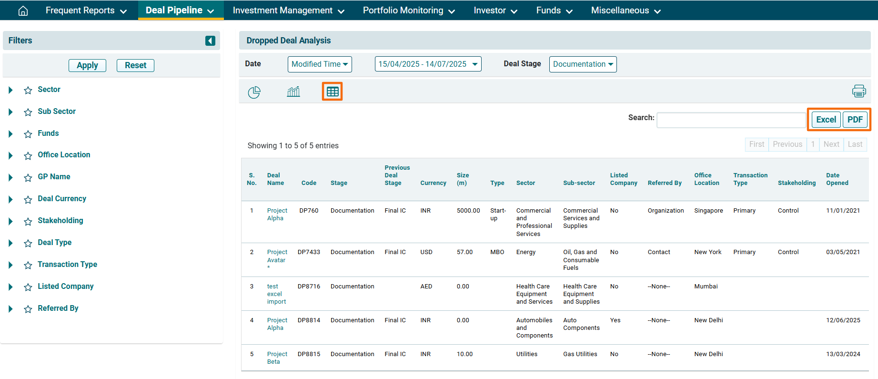The height and width of the screenshot is (379, 878).
Task: Click the Home icon in navigation bar
Action: tap(23, 10)
